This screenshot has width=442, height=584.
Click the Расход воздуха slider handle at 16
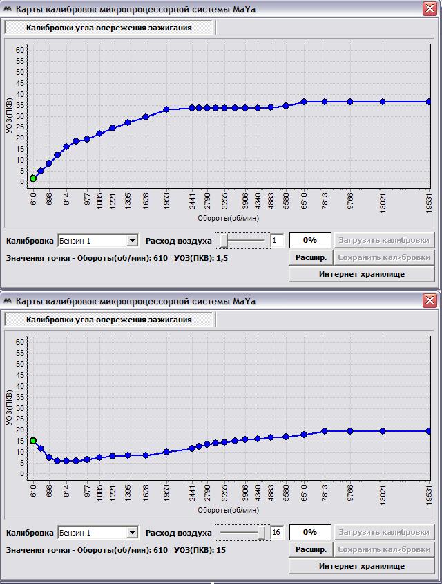point(262,533)
